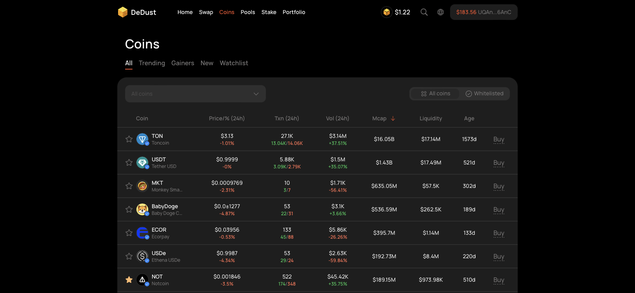The height and width of the screenshot is (293, 635).
Task: Click the TON price coin icon in header
Action: (x=387, y=12)
